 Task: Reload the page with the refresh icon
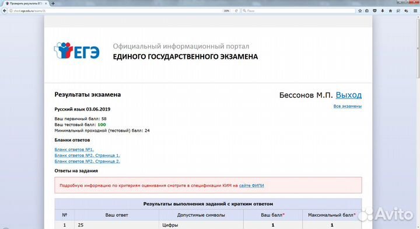[x=236, y=10]
